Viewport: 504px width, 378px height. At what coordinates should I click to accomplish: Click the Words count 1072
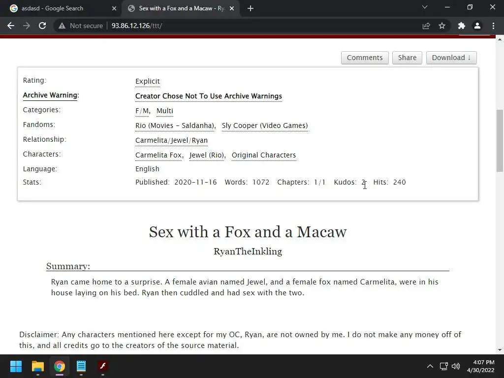click(261, 182)
